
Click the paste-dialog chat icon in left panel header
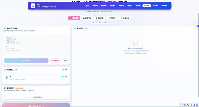pos(5,28)
